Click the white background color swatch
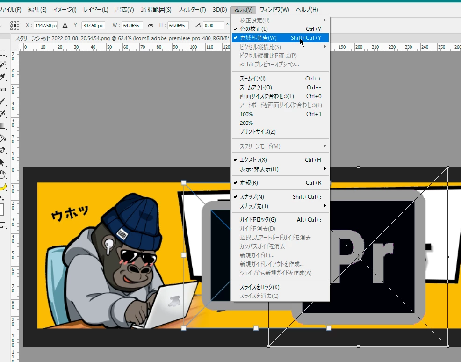The height and width of the screenshot is (362, 461). pos(1,210)
